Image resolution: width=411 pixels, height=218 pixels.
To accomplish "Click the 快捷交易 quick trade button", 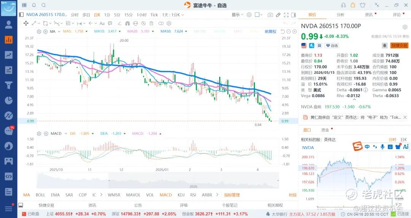I will [399, 45].
